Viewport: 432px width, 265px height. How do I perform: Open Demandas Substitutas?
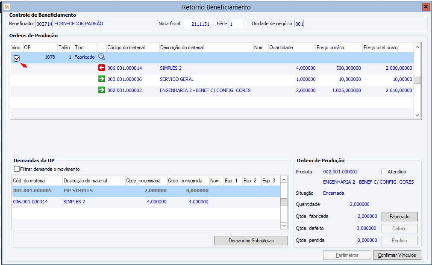pos(251,241)
